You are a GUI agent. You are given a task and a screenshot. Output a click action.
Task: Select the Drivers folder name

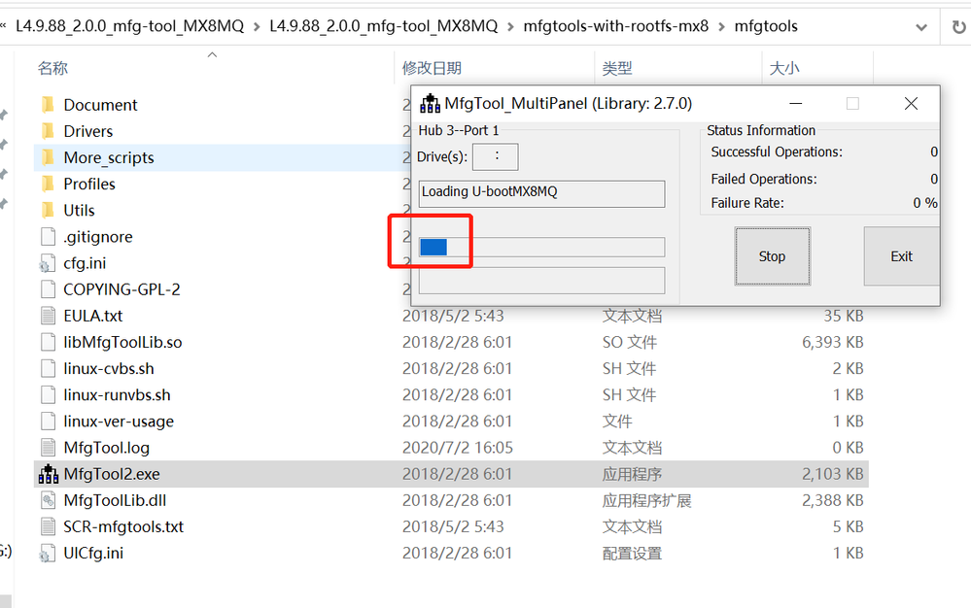coord(87,131)
